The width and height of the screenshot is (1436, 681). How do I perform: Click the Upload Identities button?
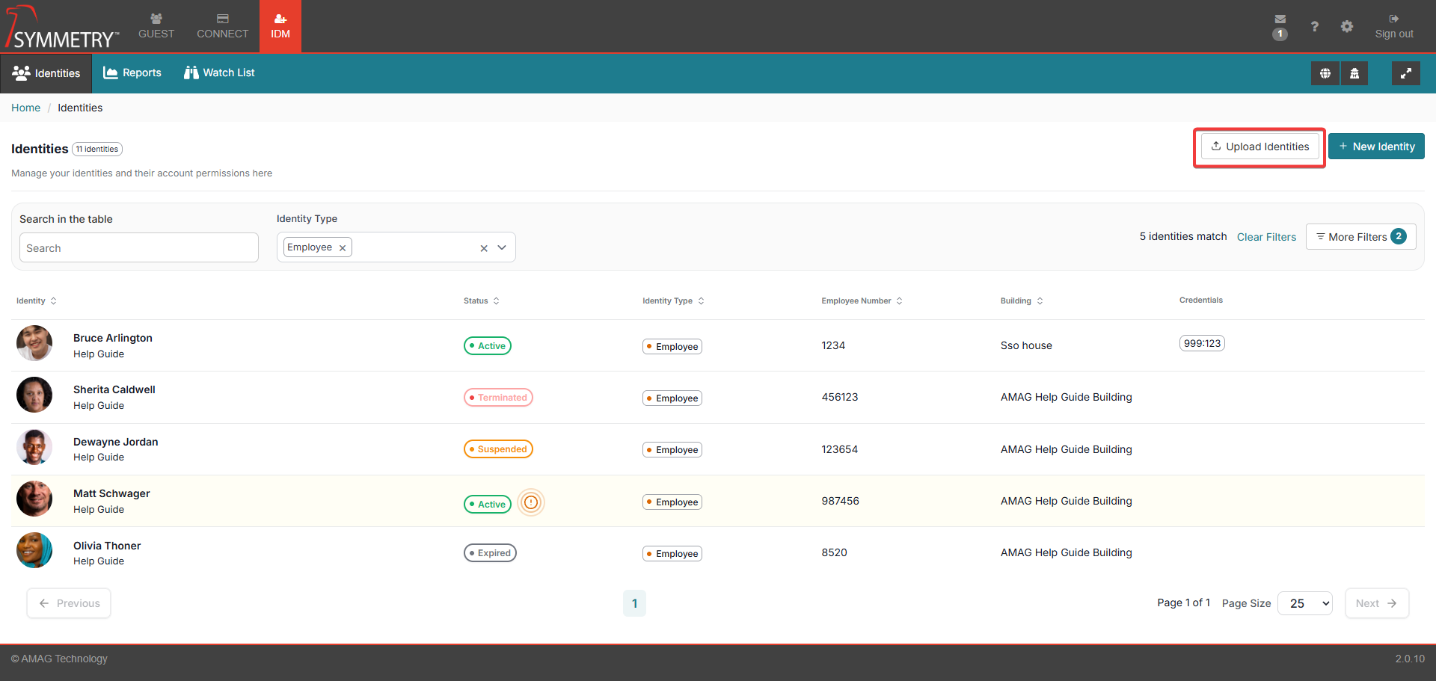tap(1259, 147)
